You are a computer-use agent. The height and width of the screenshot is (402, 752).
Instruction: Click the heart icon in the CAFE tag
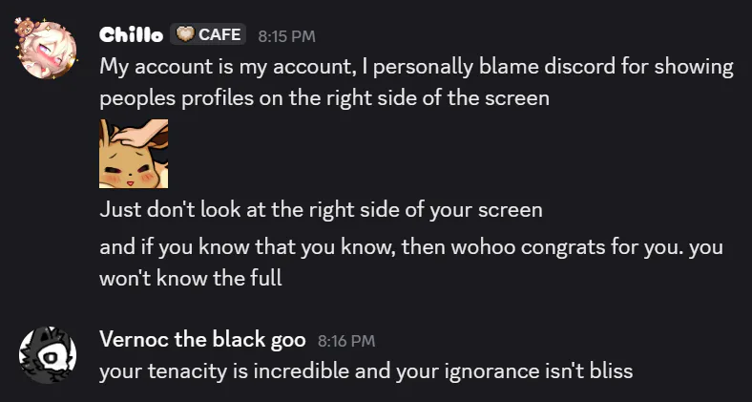point(184,35)
